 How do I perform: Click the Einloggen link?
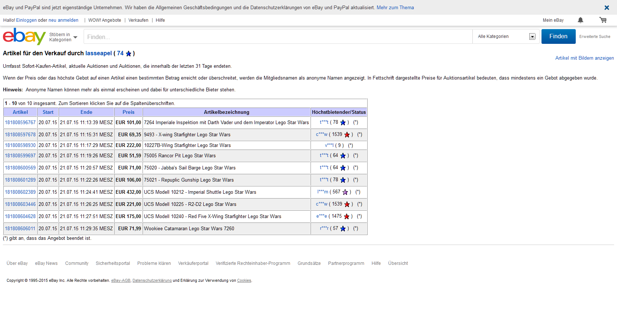tap(27, 20)
